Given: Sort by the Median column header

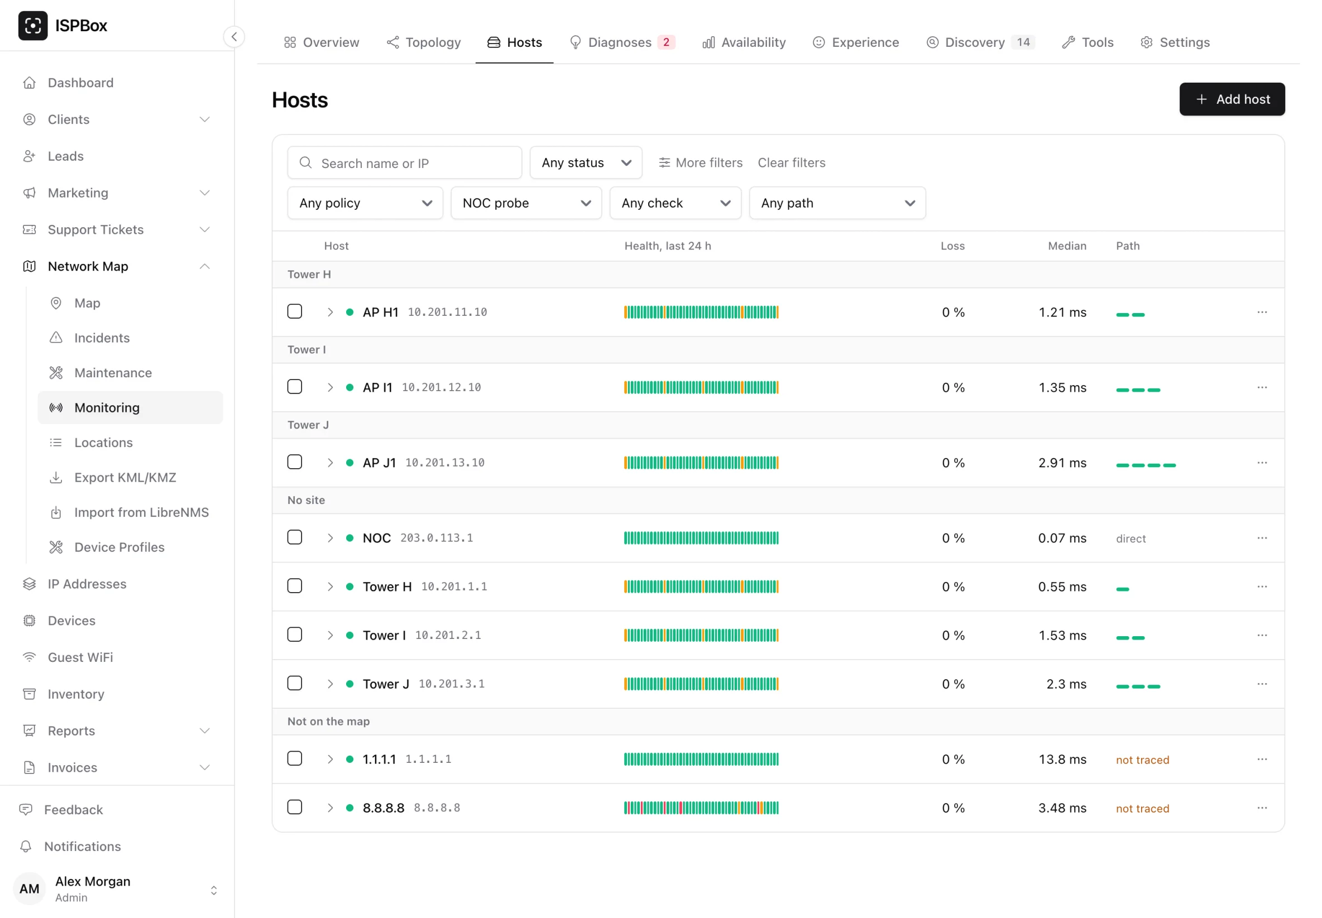Looking at the screenshot, I should click(1066, 246).
